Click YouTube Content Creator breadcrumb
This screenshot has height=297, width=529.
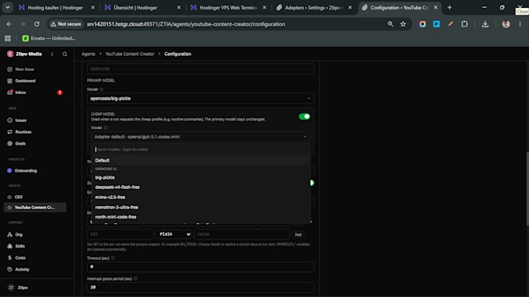[130, 54]
